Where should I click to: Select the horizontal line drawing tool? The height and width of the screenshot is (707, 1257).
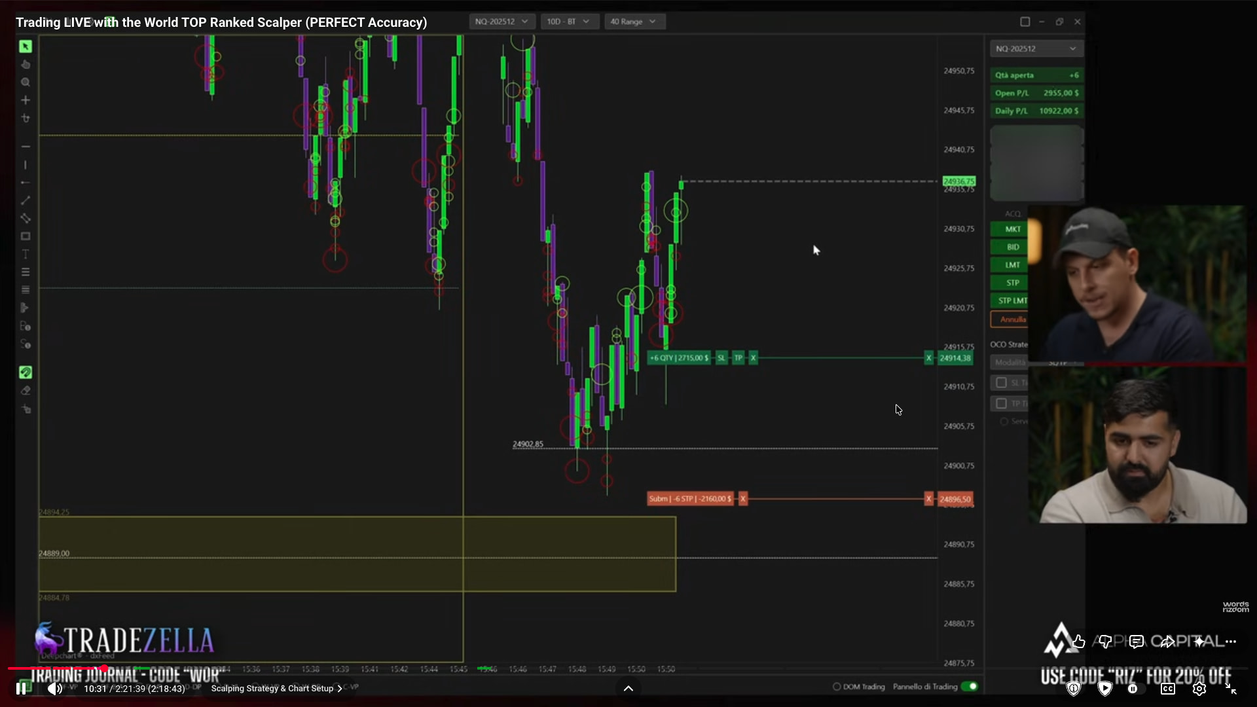[x=26, y=147]
